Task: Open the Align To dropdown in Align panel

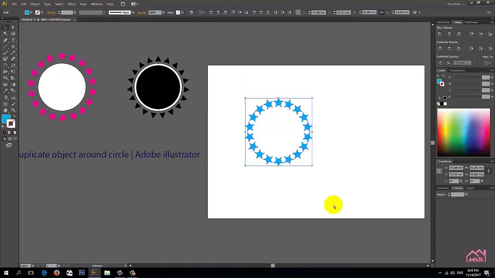Action: [487, 63]
